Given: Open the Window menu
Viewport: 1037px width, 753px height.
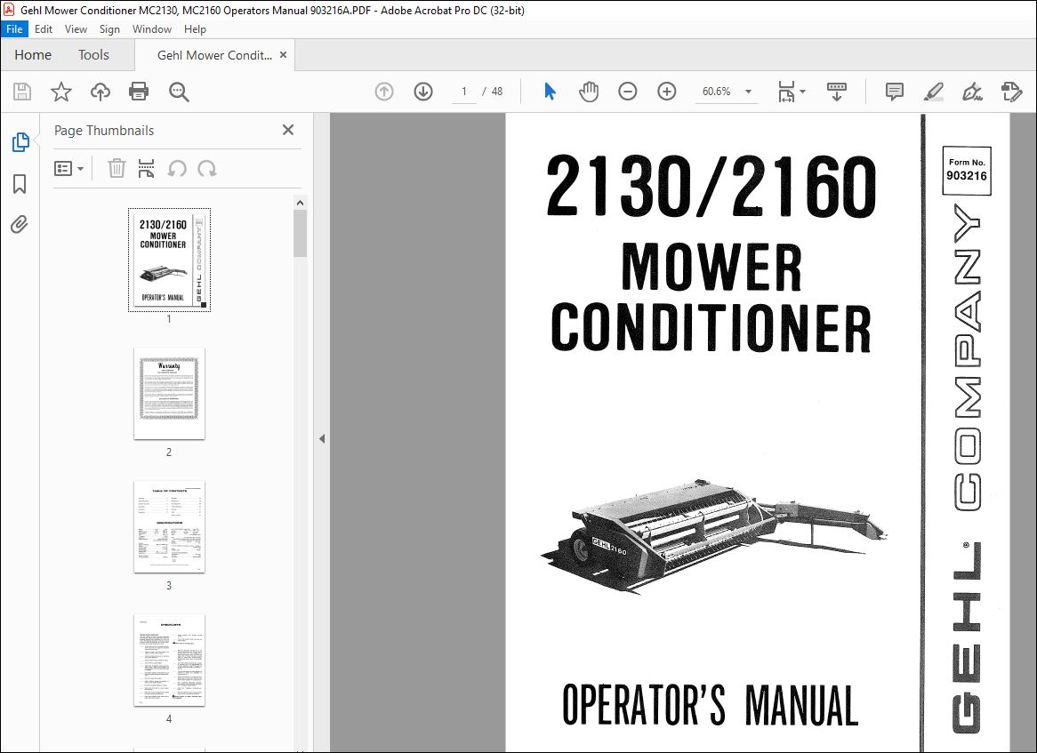Looking at the screenshot, I should tap(151, 29).
